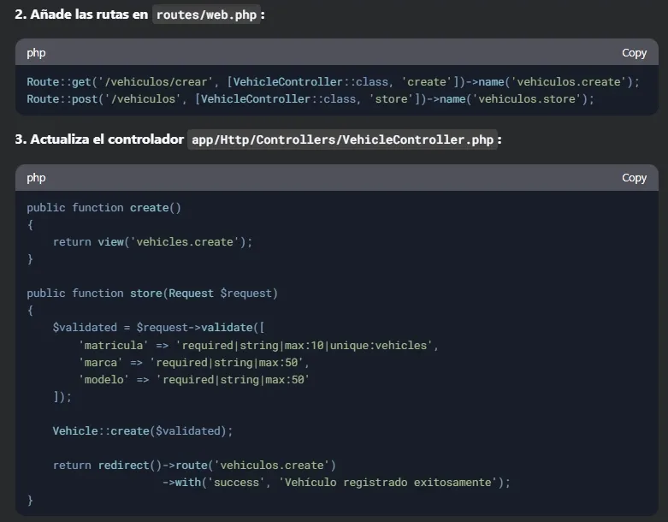The image size is (668, 522).
Task: Click the line 'public function create()'
Action: (104, 208)
